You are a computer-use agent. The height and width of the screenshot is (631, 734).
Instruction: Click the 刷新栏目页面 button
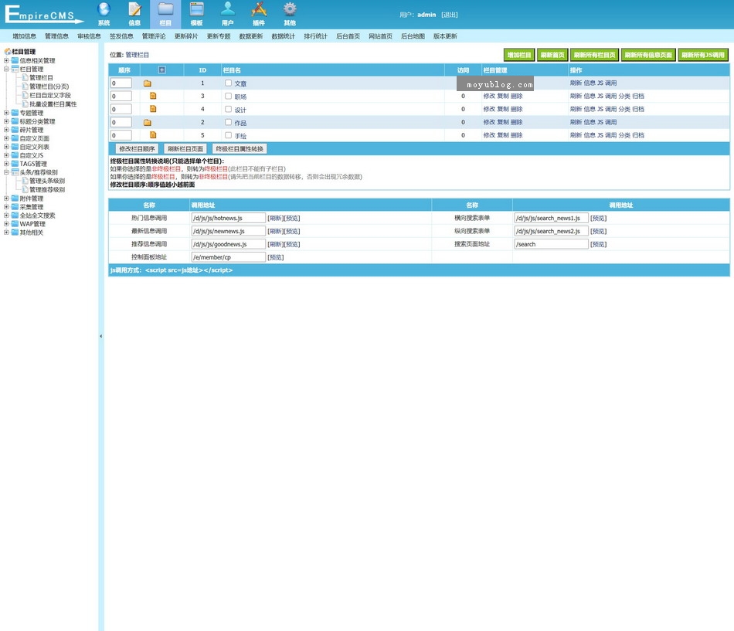coord(185,149)
